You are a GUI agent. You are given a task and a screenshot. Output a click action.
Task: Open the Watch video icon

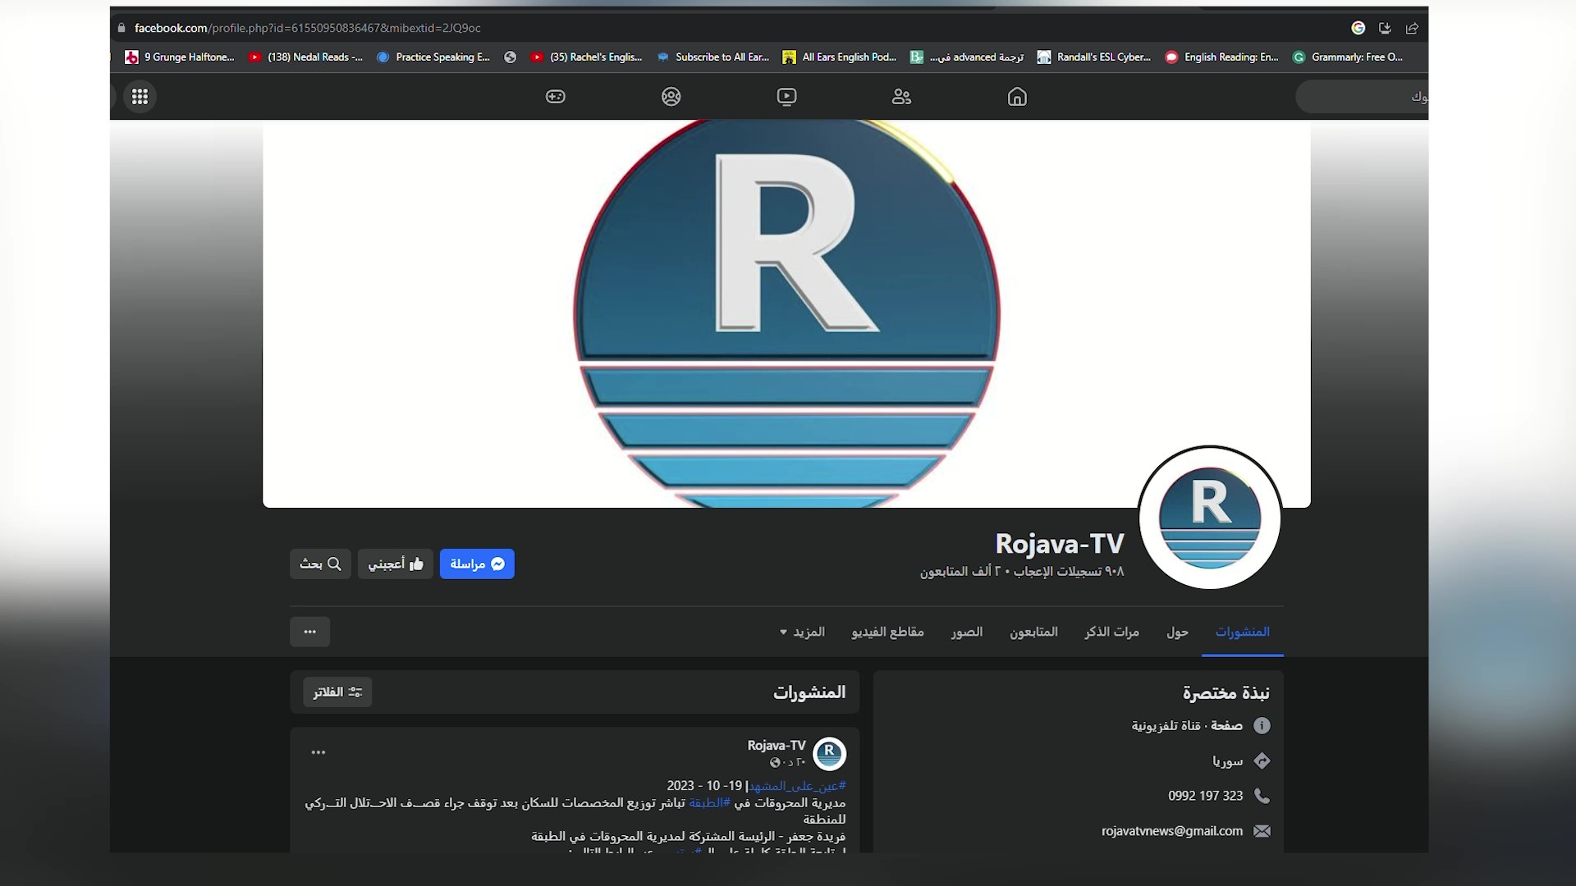[x=786, y=97]
